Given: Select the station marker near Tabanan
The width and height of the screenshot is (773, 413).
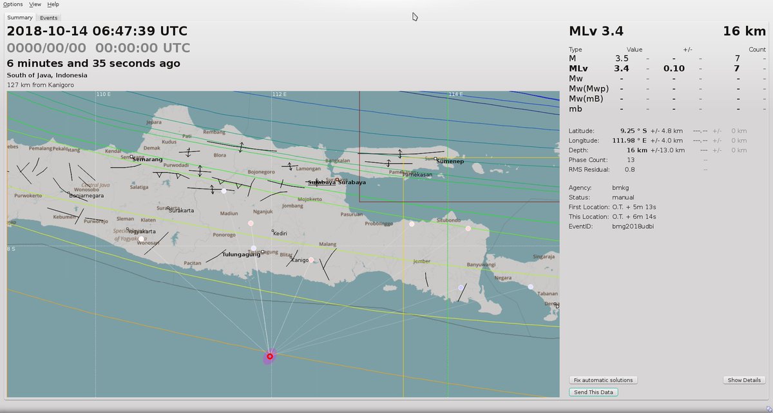Looking at the screenshot, I should (x=530, y=287).
